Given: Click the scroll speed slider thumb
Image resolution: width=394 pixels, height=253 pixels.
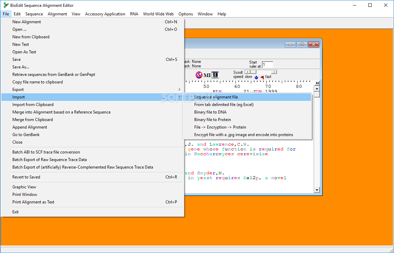Looking at the screenshot, I should click(253, 72).
